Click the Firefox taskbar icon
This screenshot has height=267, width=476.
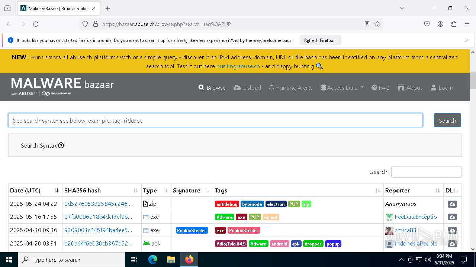189,260
